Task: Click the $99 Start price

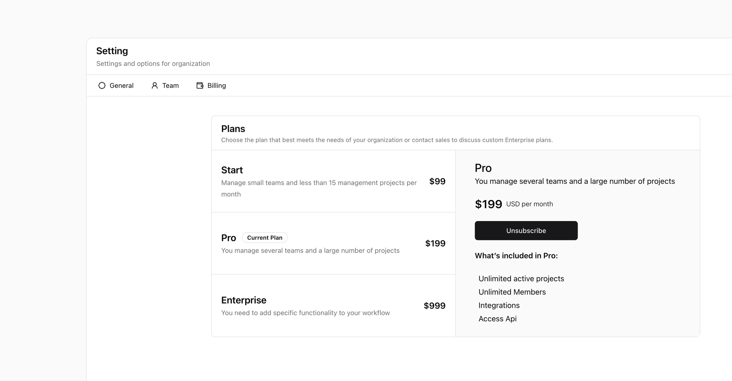Action: click(437, 181)
